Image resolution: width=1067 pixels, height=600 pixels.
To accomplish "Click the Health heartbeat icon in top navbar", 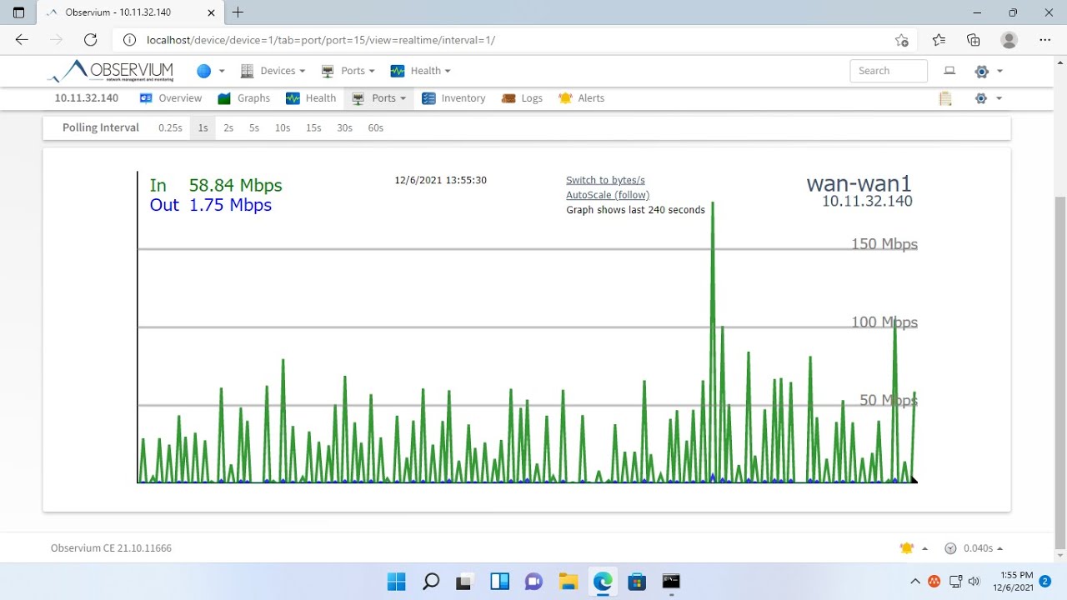I will pos(398,71).
